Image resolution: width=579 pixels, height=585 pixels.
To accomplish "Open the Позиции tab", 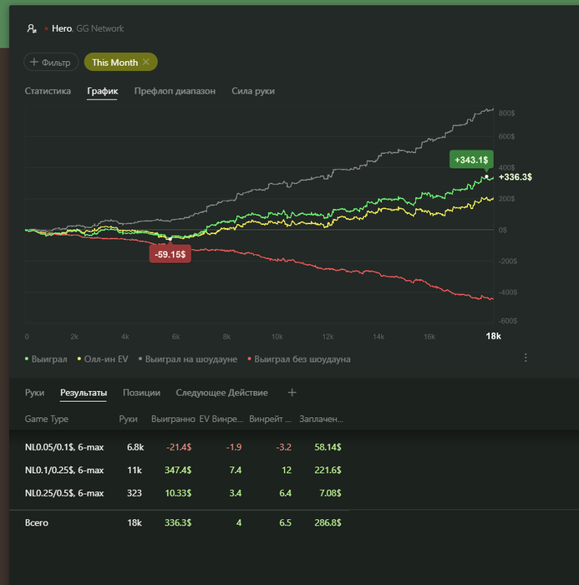I will point(141,393).
